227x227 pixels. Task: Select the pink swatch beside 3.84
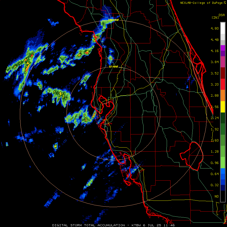click(x=223, y=62)
